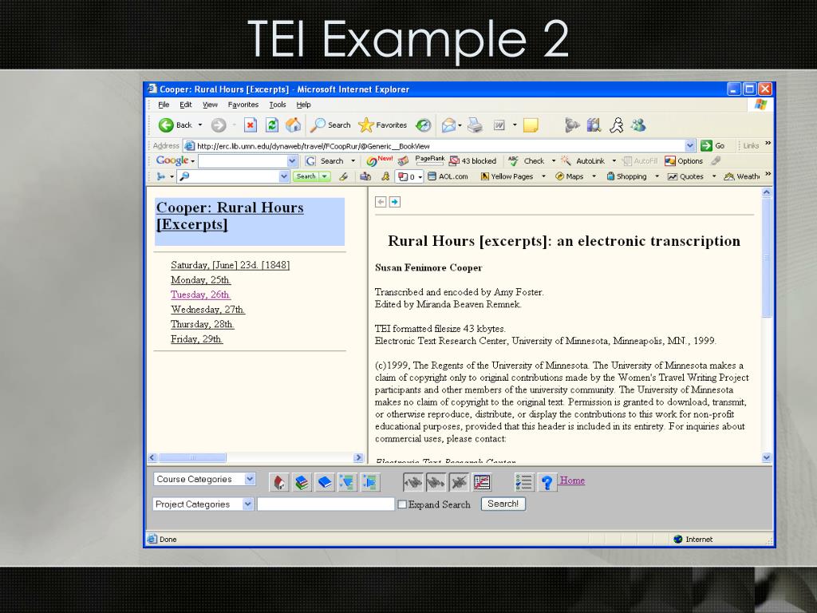Click the red X Stop button
This screenshot has height=613, width=817.
(251, 125)
